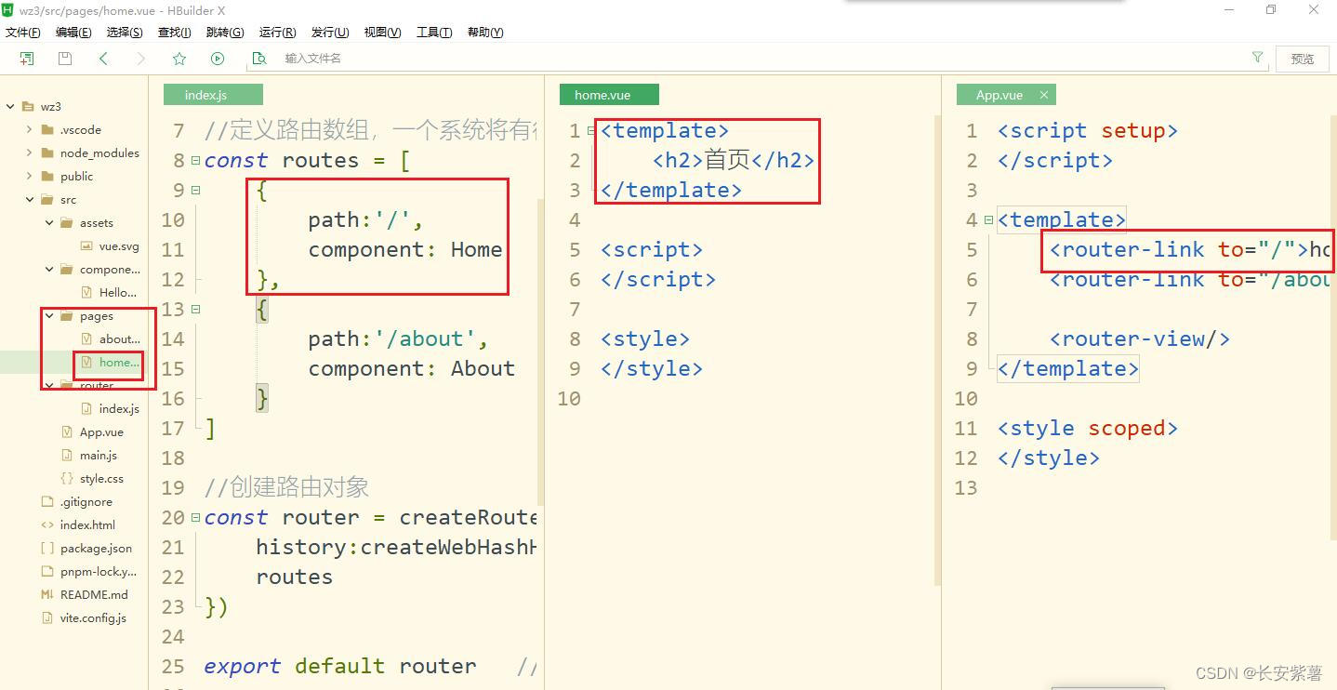1337x690 pixels.
Task: Collapse the assets folder
Action: pyautogui.click(x=49, y=223)
